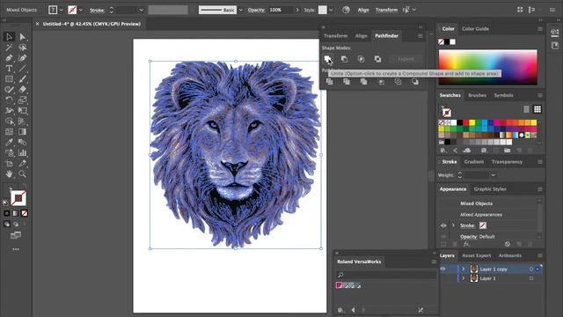Image resolution: width=563 pixels, height=317 pixels.
Task: Toggle visibility of Layer 1 copy
Action: (x=443, y=269)
